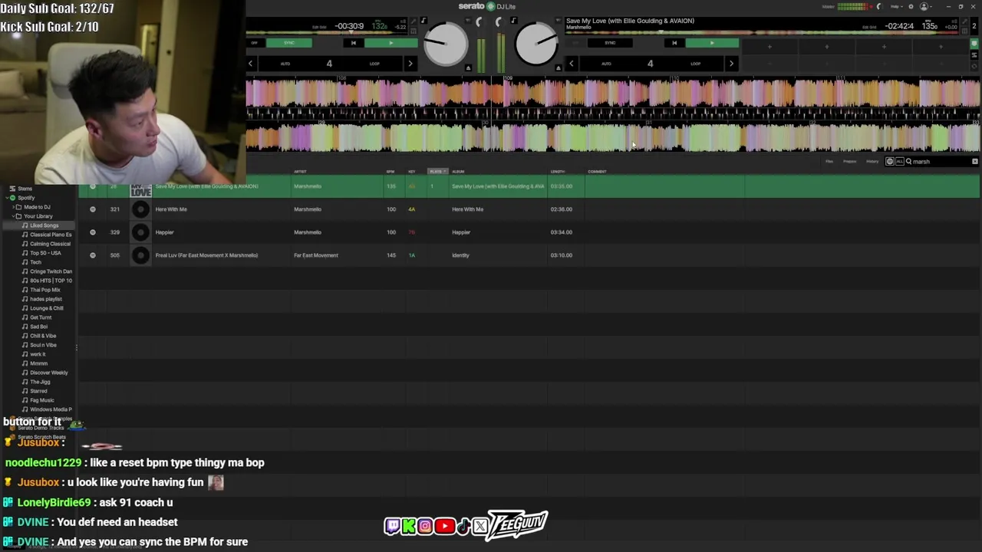Open Liked Songs playlist
The height and width of the screenshot is (552, 982).
[44, 225]
